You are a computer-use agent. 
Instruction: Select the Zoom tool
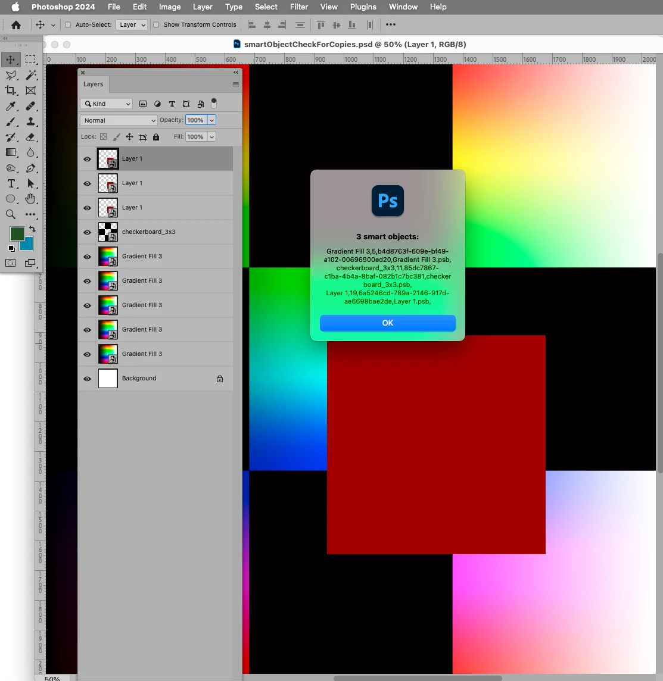(x=11, y=214)
